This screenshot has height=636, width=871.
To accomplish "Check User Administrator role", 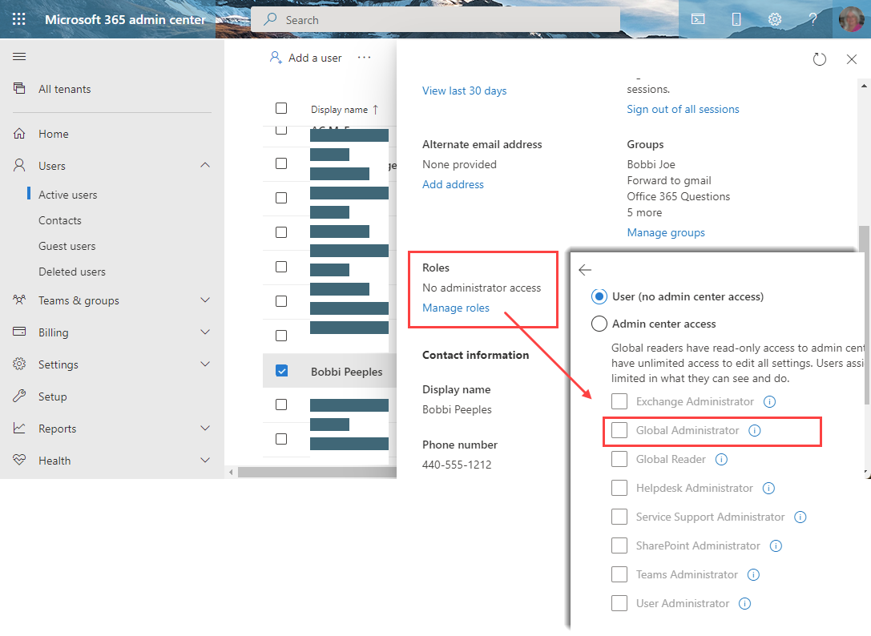I will pos(619,603).
